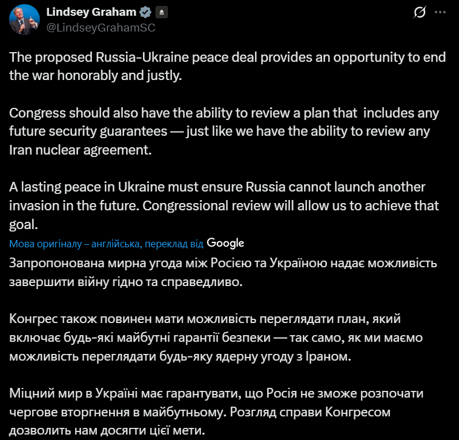This screenshot has width=459, height=440.
Task: Click the government account badge icon
Action: pos(160,13)
